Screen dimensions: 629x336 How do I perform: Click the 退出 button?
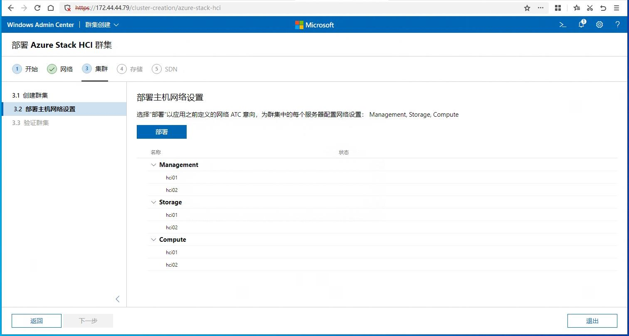[x=592, y=321]
